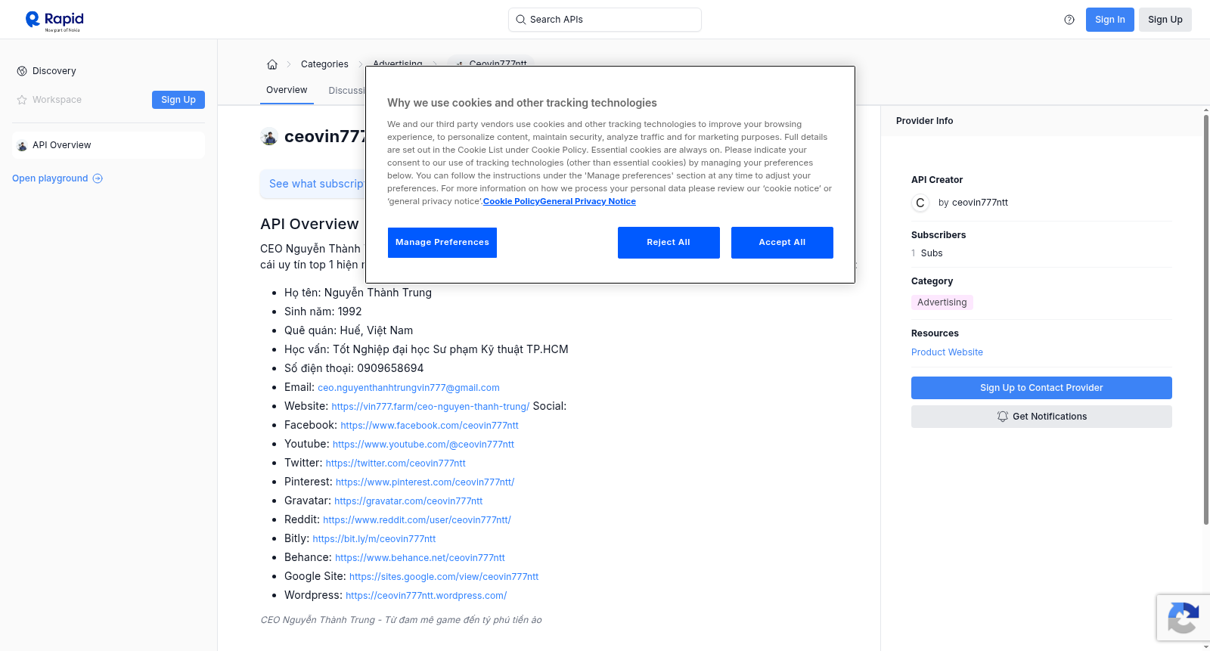This screenshot has height=651, width=1210.
Task: Click the sidebar Workspace Sign Up button
Action: 178,100
